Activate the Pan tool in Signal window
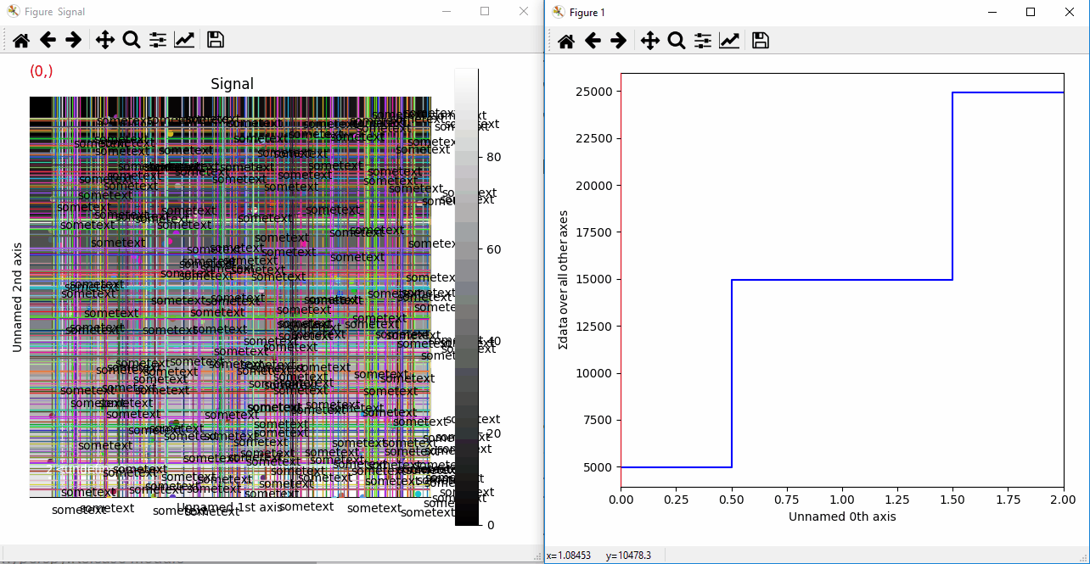This screenshot has width=1090, height=564. pos(105,39)
